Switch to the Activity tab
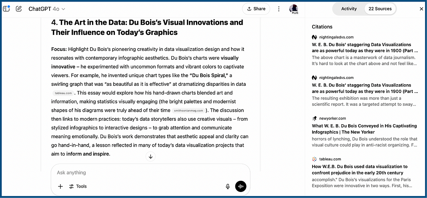Image resolution: width=427 pixels, height=198 pixels. (349, 9)
